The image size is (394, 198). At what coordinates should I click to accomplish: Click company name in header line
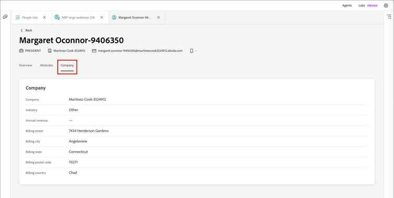coord(69,51)
